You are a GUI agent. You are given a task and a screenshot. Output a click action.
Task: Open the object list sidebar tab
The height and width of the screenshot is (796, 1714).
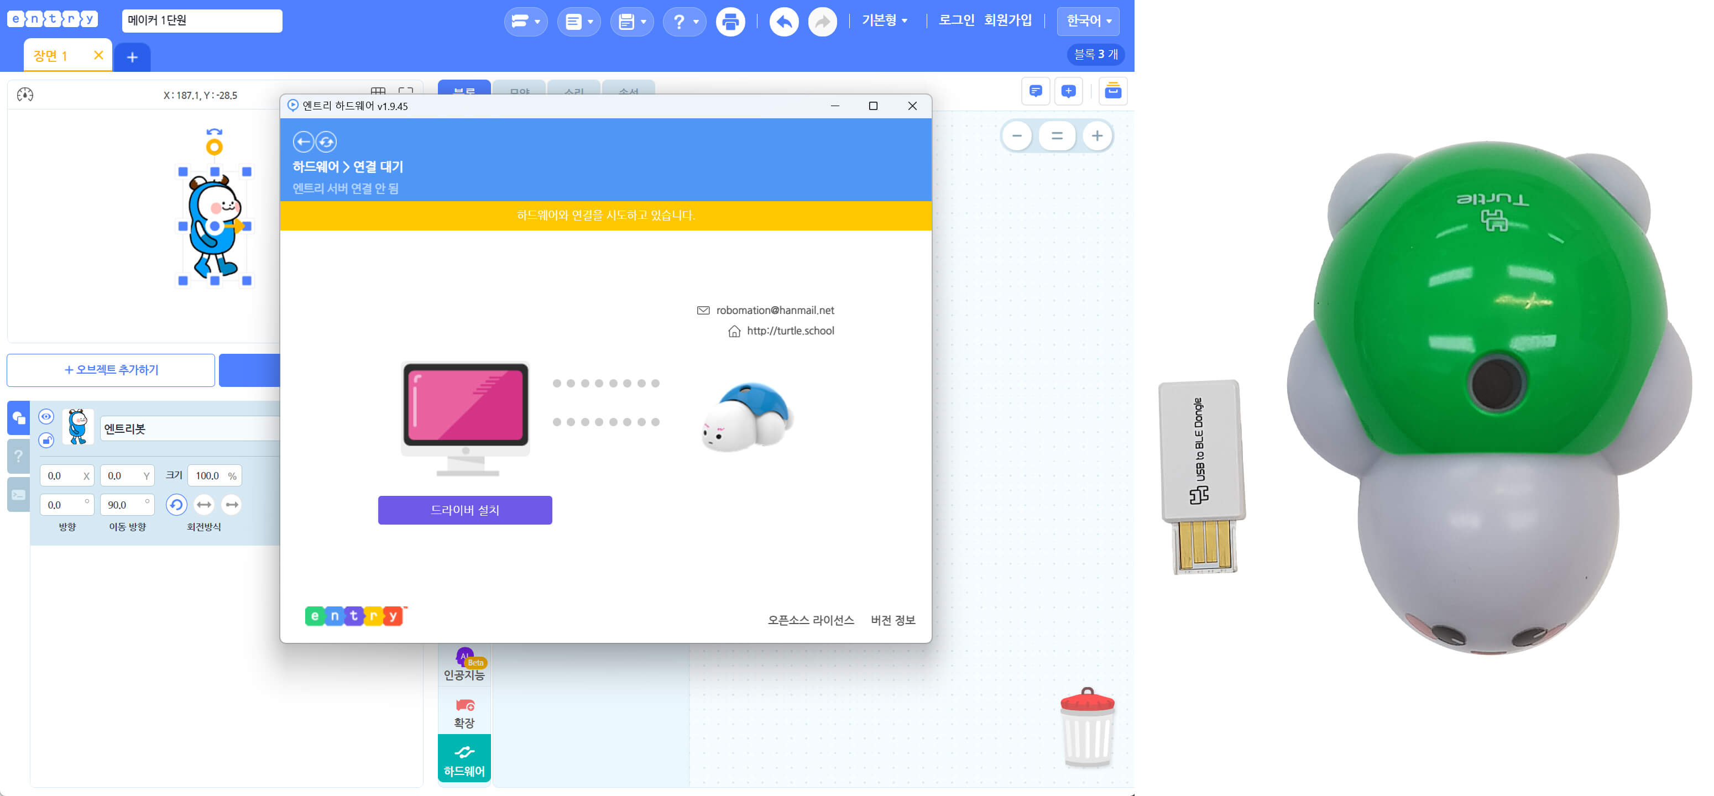pyautogui.click(x=19, y=418)
